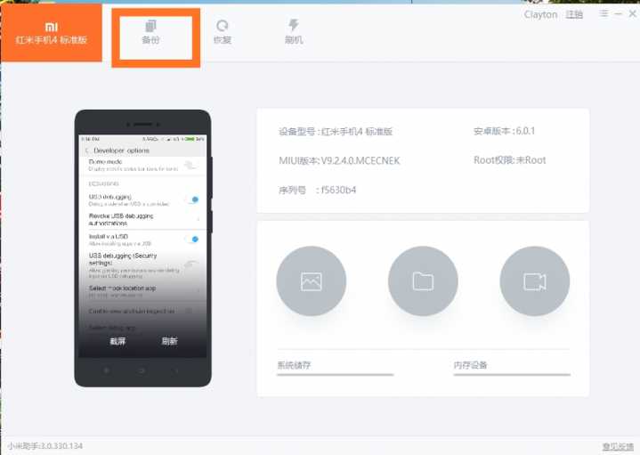This screenshot has height=455, width=640.
Task: Open the video circle icon
Action: tap(535, 281)
